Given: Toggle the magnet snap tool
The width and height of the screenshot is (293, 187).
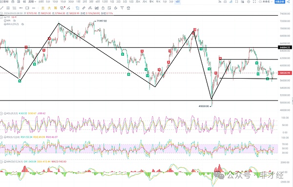Looking at the screenshot, I should (97, 8).
